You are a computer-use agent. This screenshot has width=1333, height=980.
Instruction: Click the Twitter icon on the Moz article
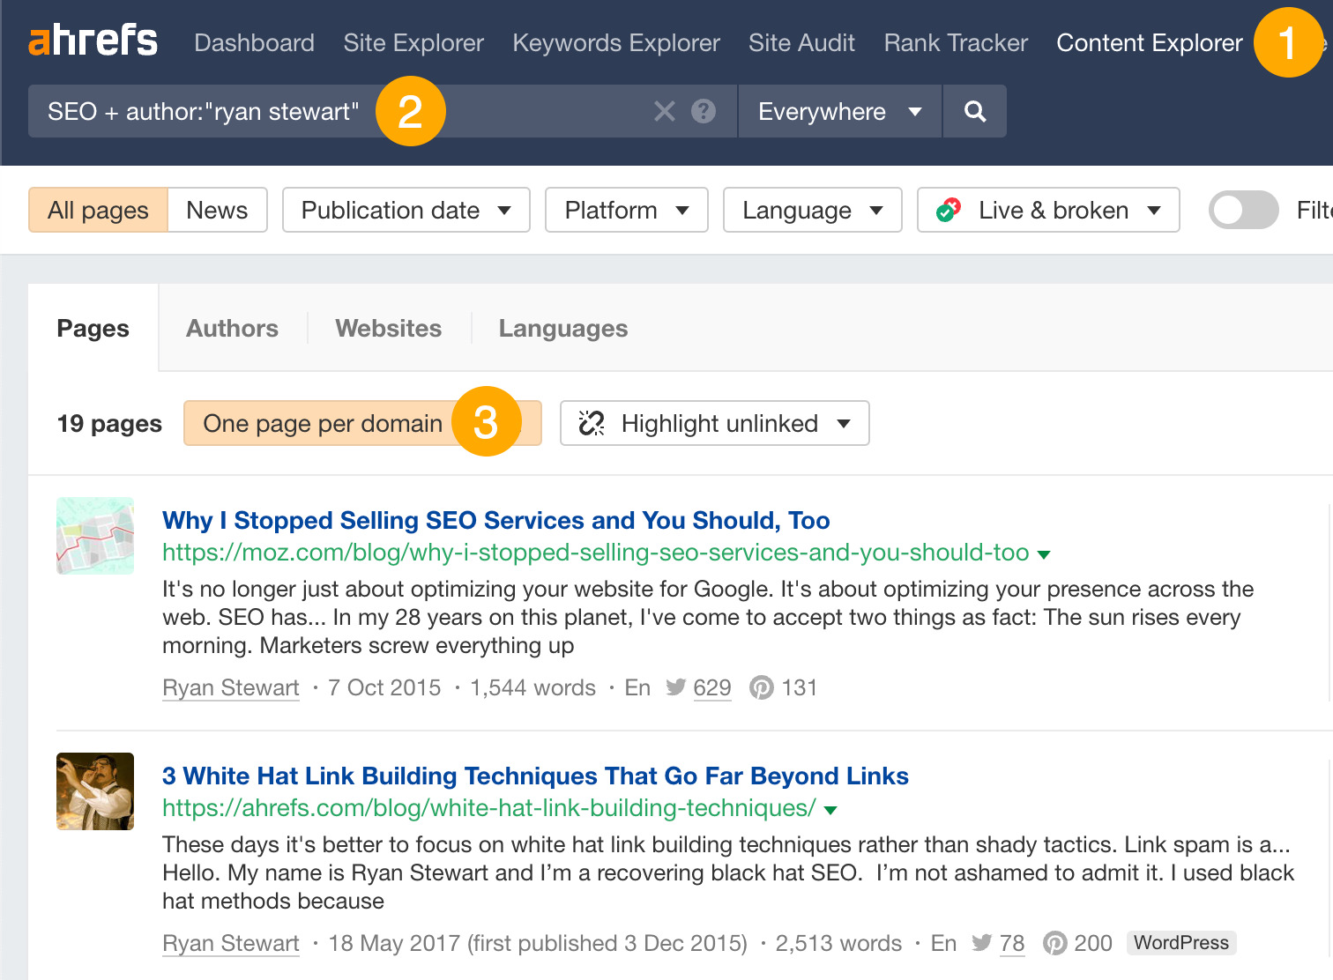pyautogui.click(x=674, y=687)
